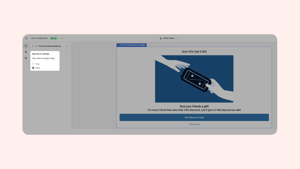Open three-dots menu next to Live badge
Image resolution: width=300 pixels, height=169 pixels.
[x=62, y=38]
